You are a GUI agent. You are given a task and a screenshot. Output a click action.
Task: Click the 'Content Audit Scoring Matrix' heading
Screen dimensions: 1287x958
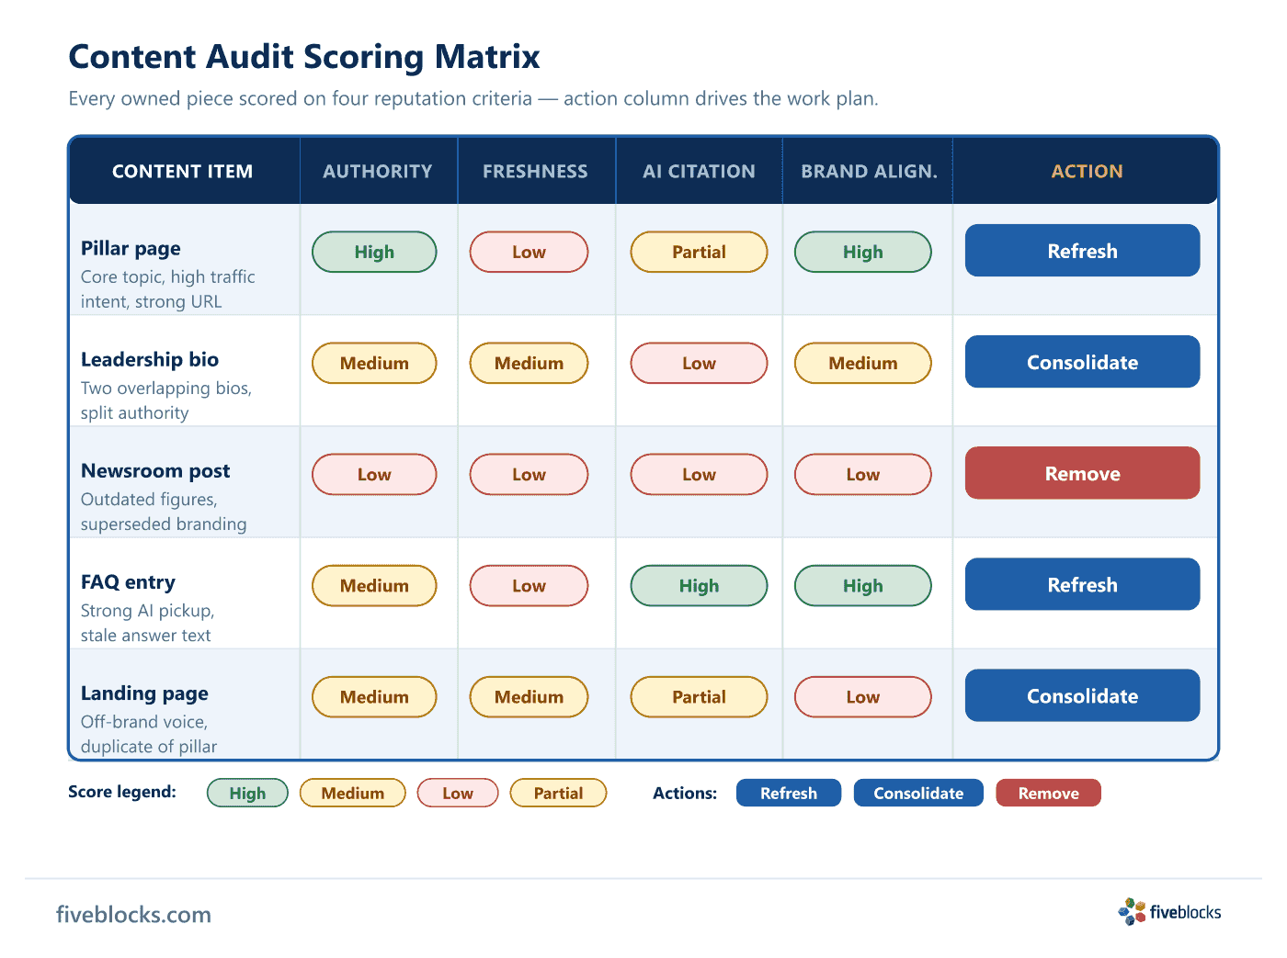pos(304,57)
